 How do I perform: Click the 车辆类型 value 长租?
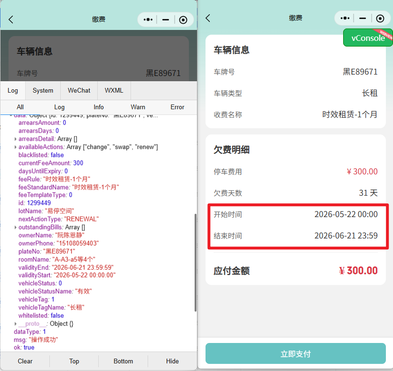tap(370, 93)
